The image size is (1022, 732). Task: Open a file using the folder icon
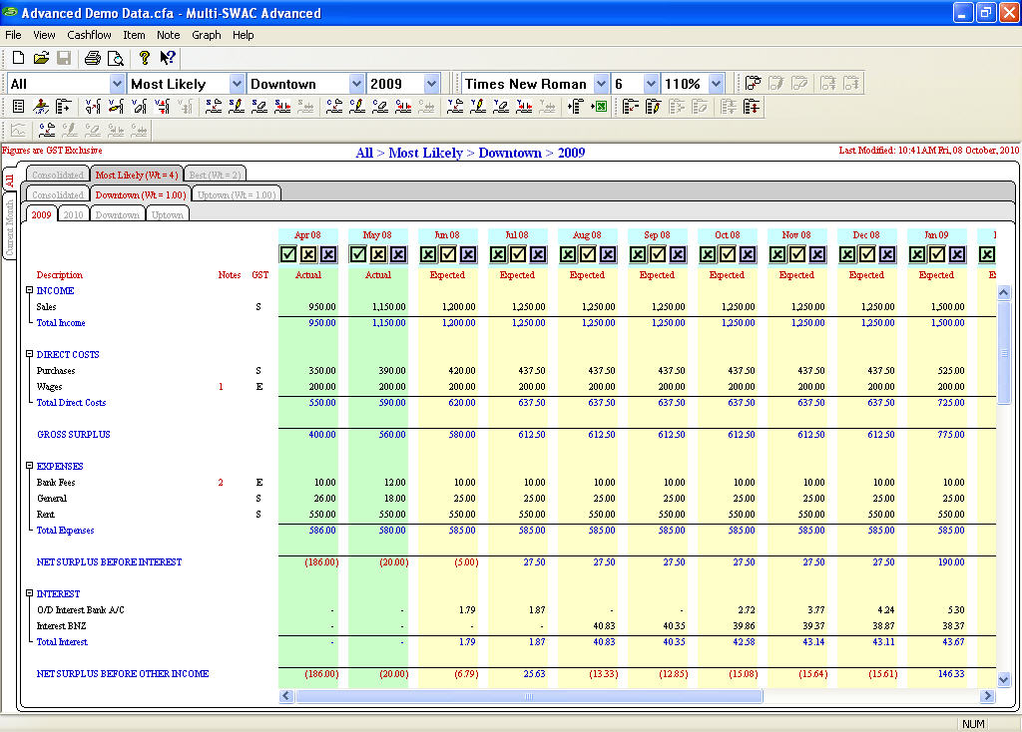(41, 58)
